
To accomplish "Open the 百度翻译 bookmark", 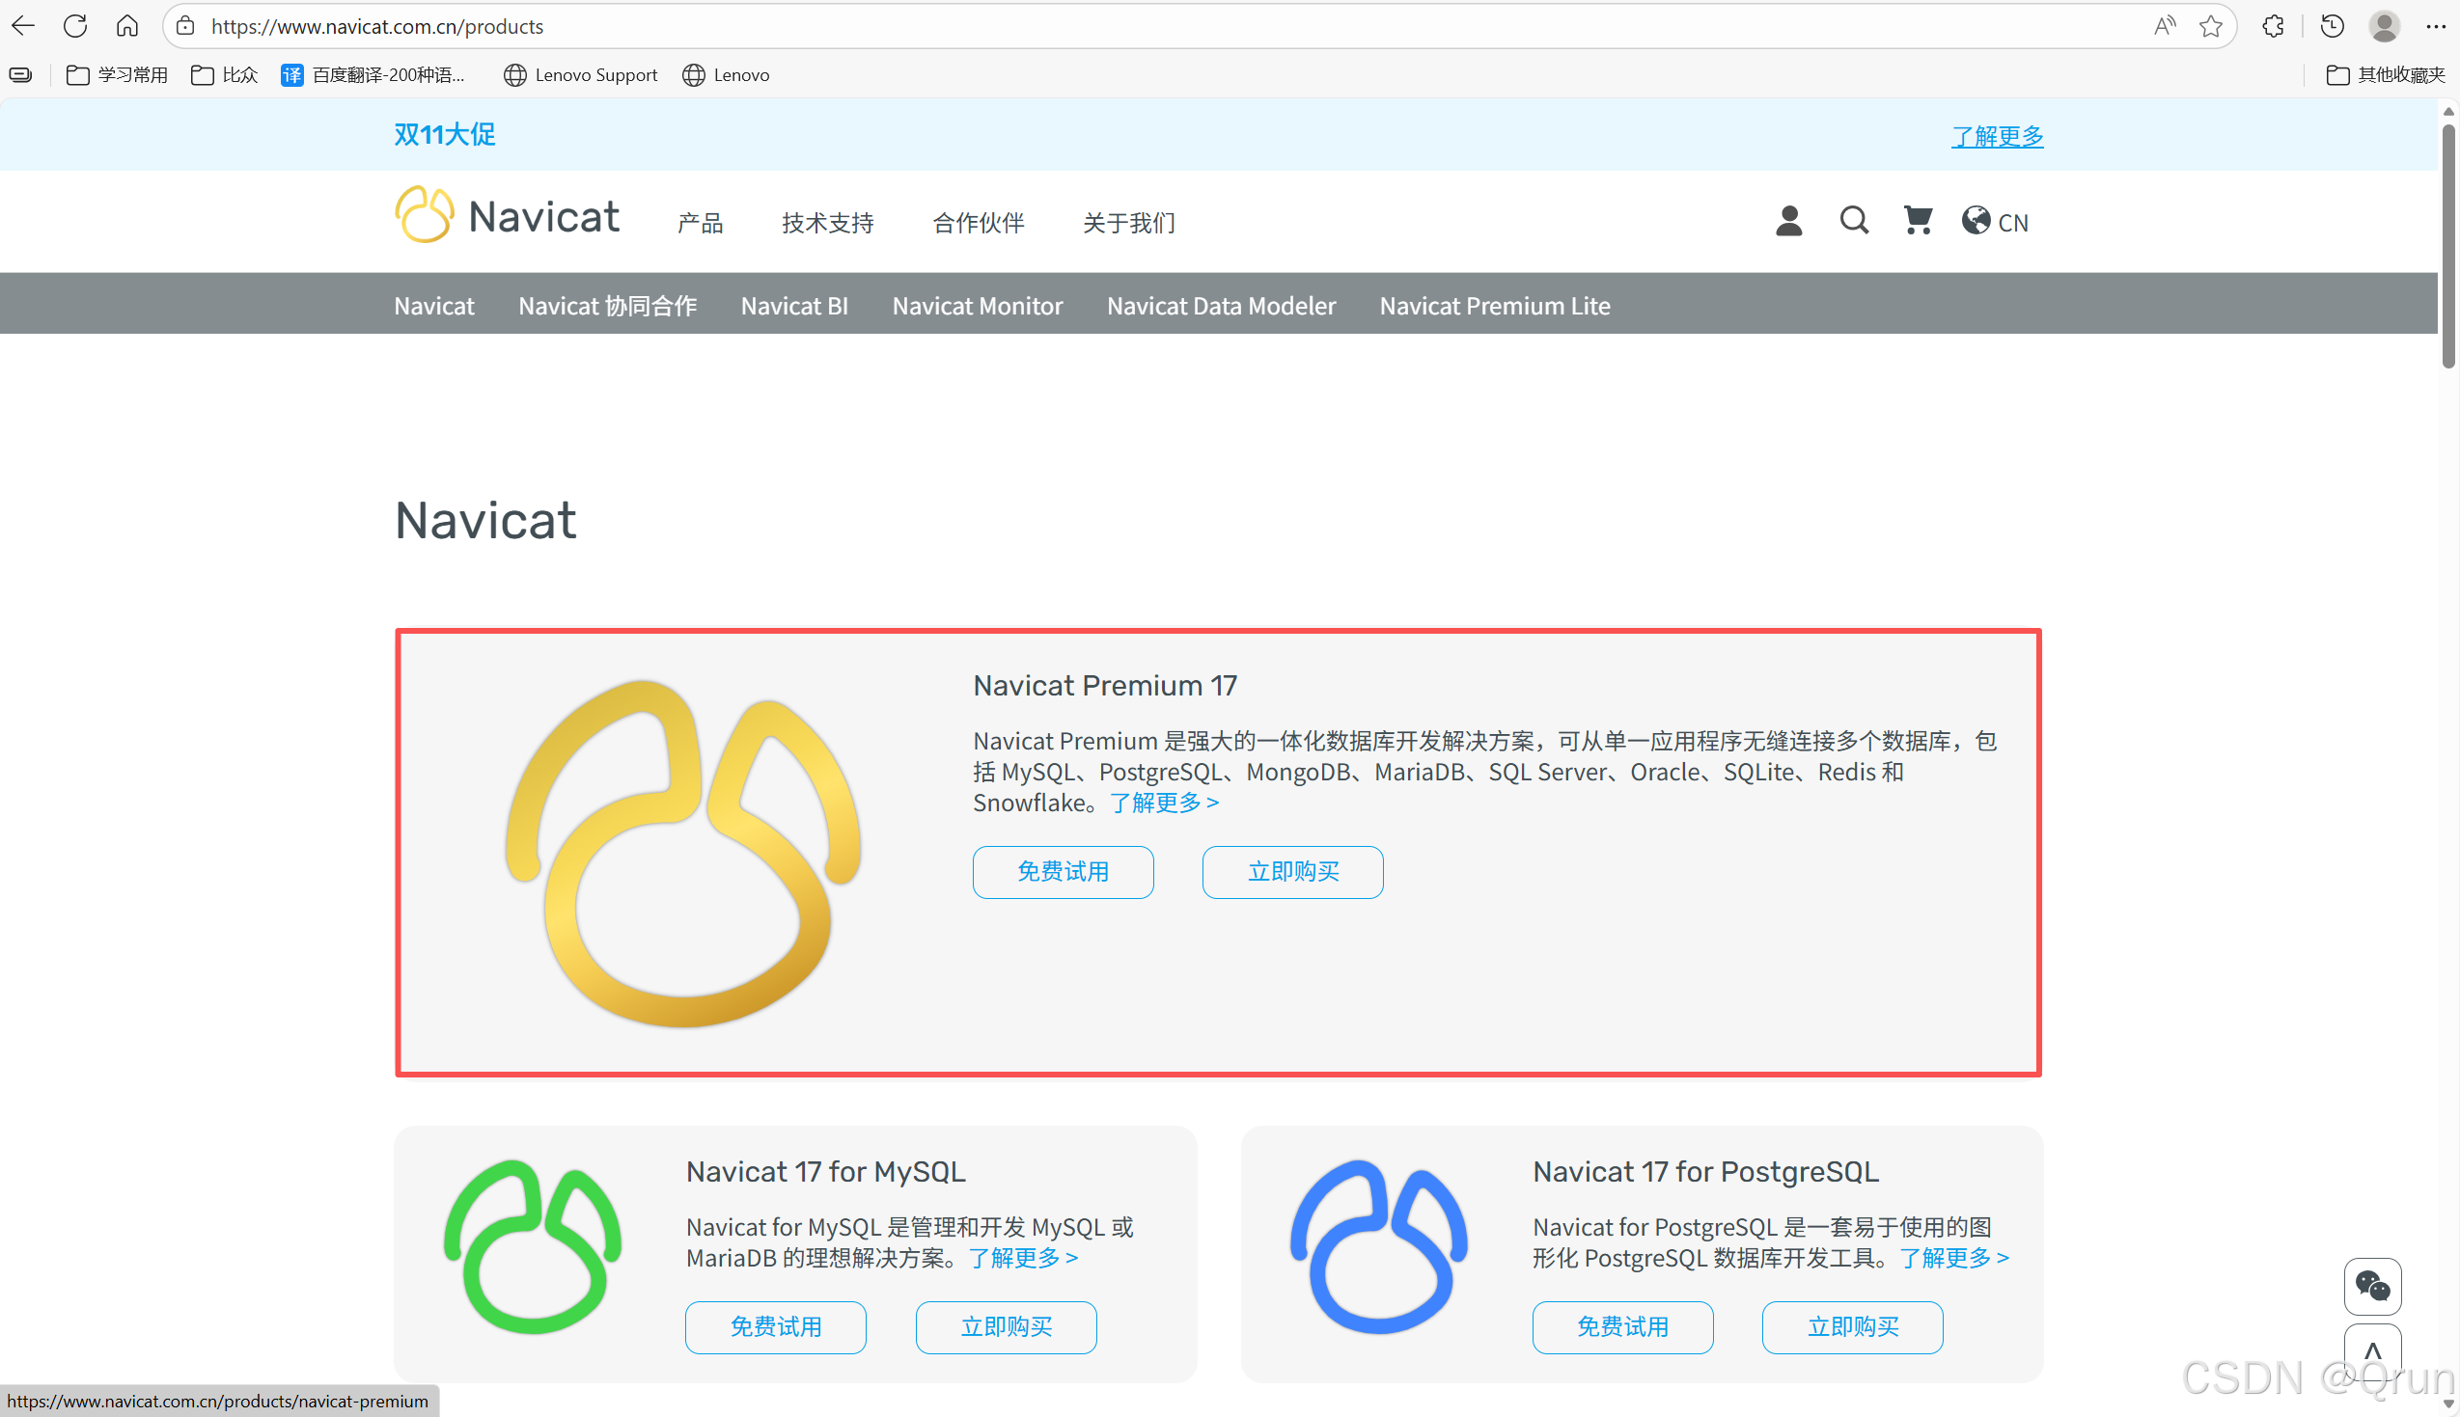I will tap(373, 75).
